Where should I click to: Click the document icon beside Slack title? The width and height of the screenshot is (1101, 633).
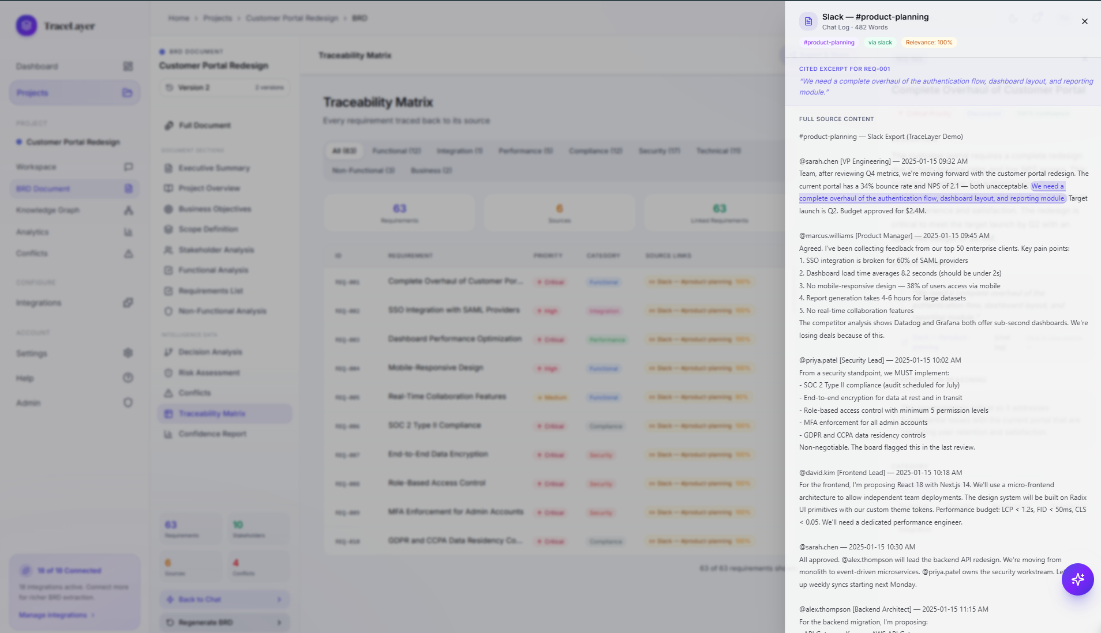coord(808,21)
